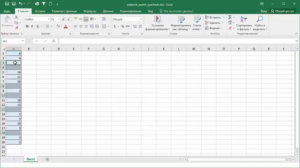300x168 pixels.
Task: Click the Filter funnel icon in quick access toolbar
Action: (x=44, y=4)
